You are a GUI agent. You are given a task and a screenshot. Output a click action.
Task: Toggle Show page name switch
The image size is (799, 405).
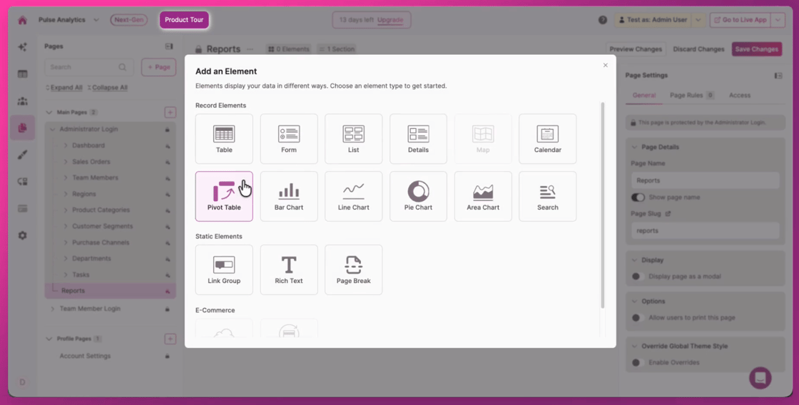pos(638,197)
